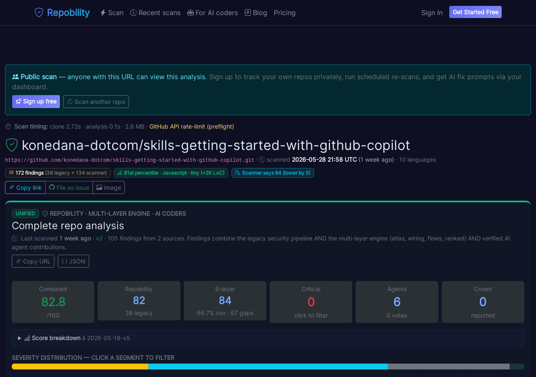Click Scan another repo button

click(96, 101)
